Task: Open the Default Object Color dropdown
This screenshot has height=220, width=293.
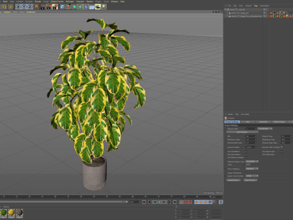Action: point(252,161)
